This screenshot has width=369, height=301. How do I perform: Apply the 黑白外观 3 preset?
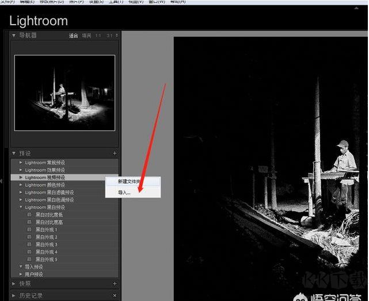tap(47, 244)
